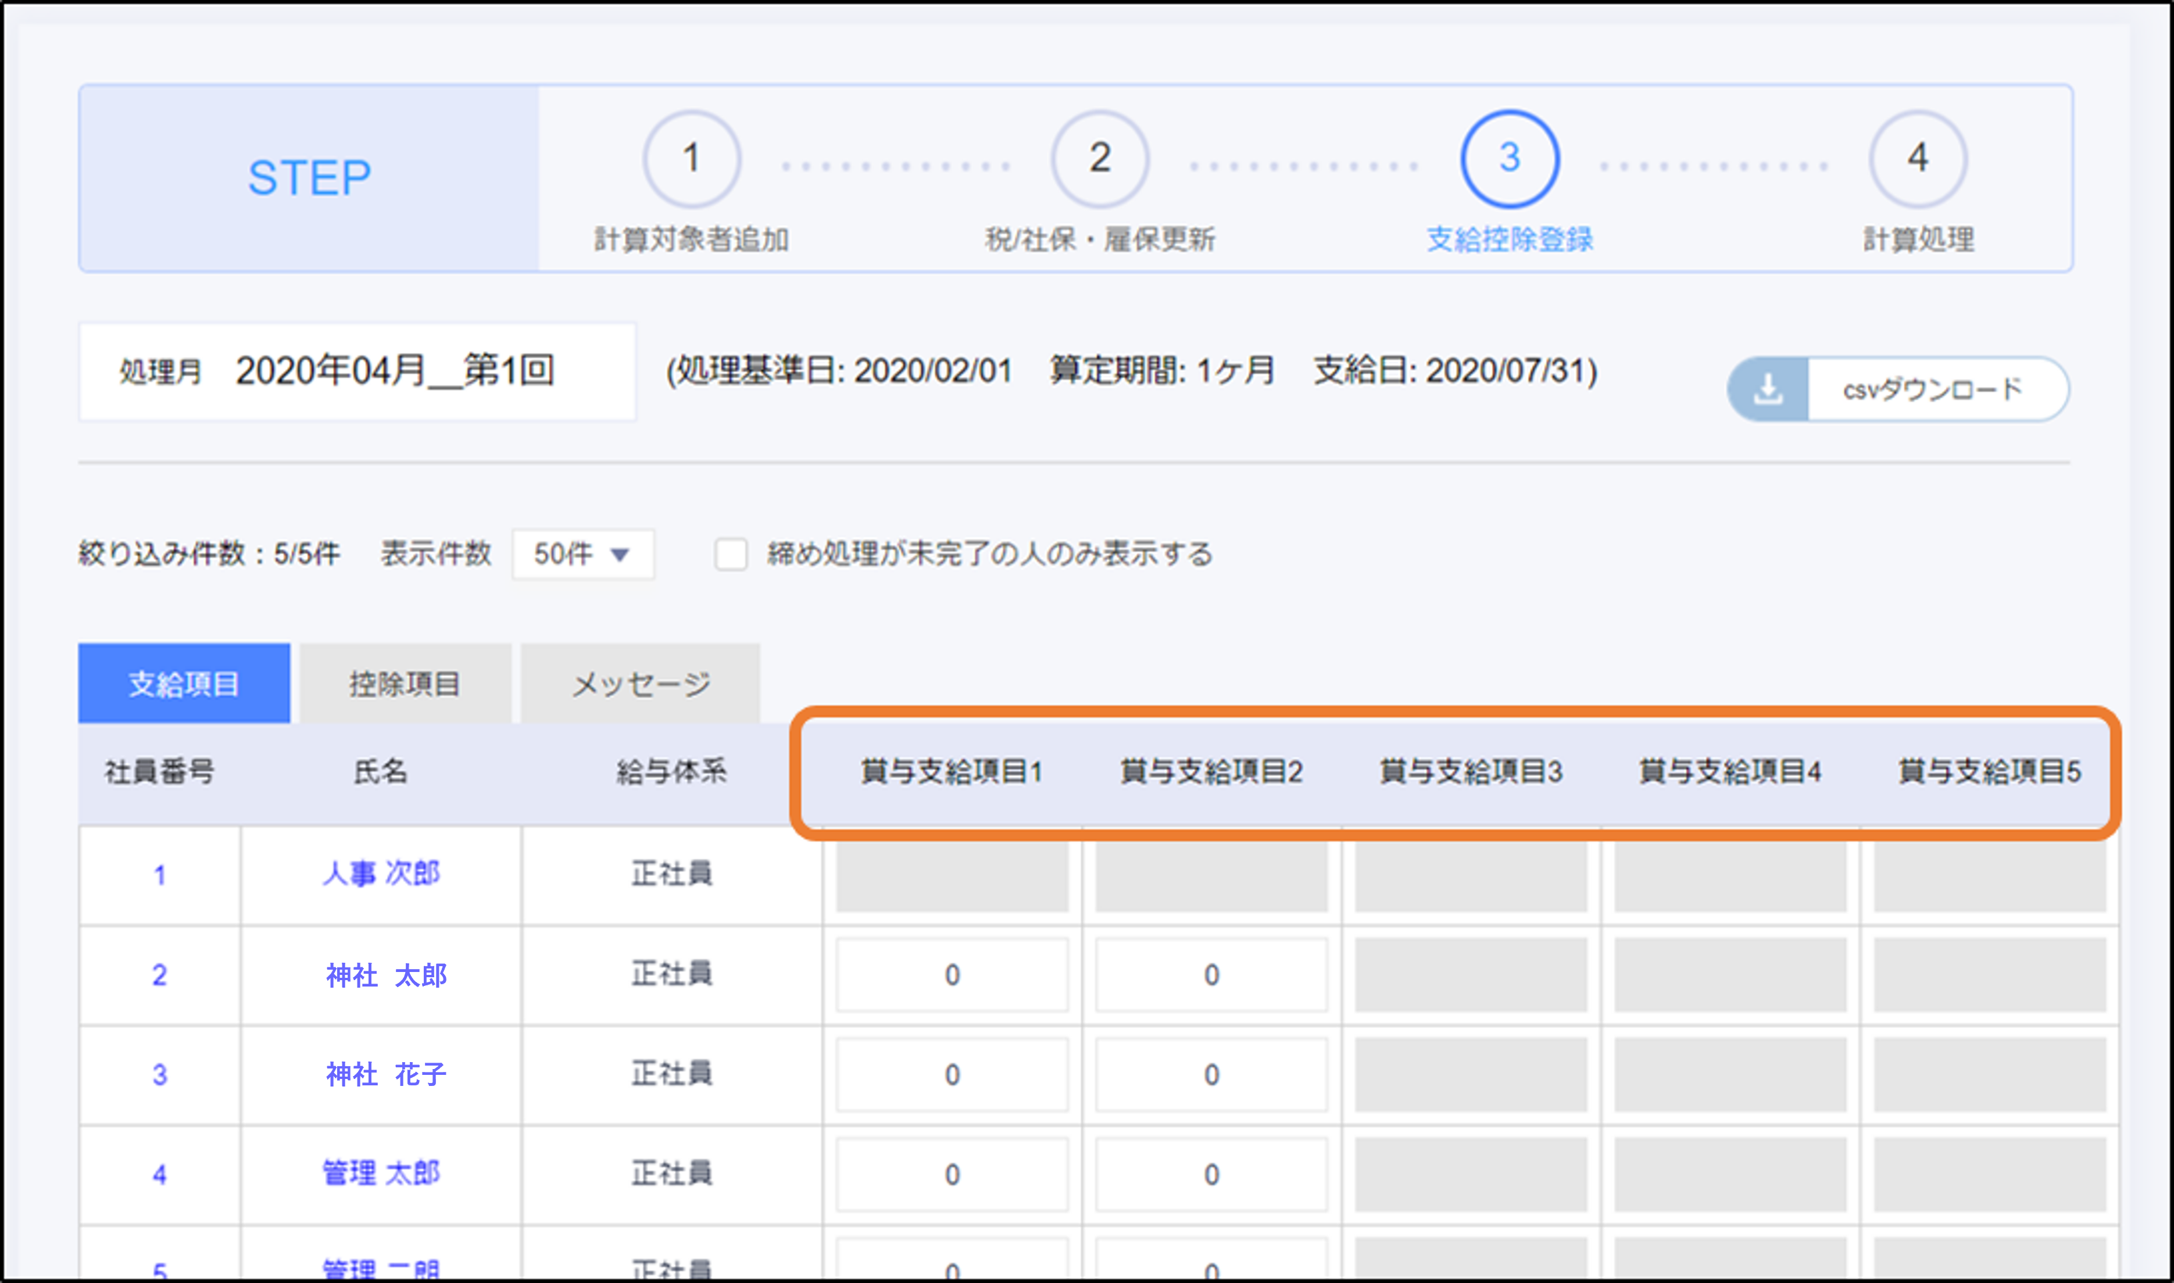Click 賞与支給項目2 field for 管理 太郎

1211,1174
